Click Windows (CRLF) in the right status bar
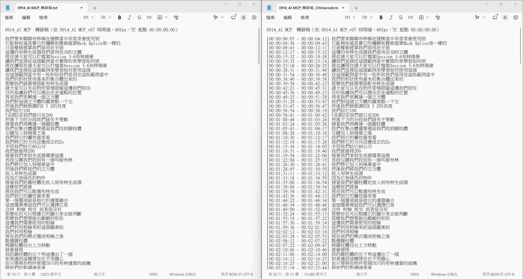Screen dimensions: 523x279 click(444, 274)
